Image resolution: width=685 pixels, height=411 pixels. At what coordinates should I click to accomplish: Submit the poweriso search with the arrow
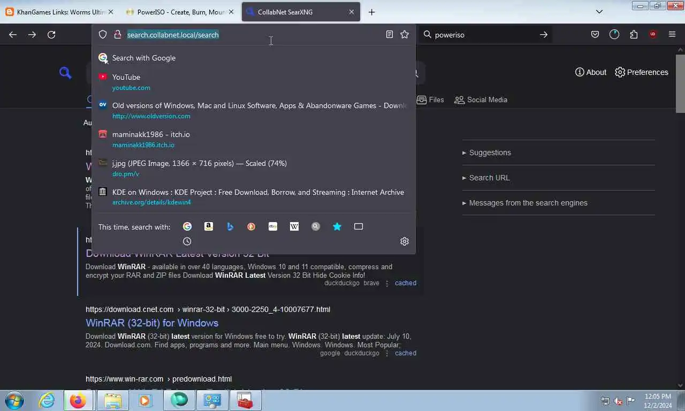tap(544, 35)
